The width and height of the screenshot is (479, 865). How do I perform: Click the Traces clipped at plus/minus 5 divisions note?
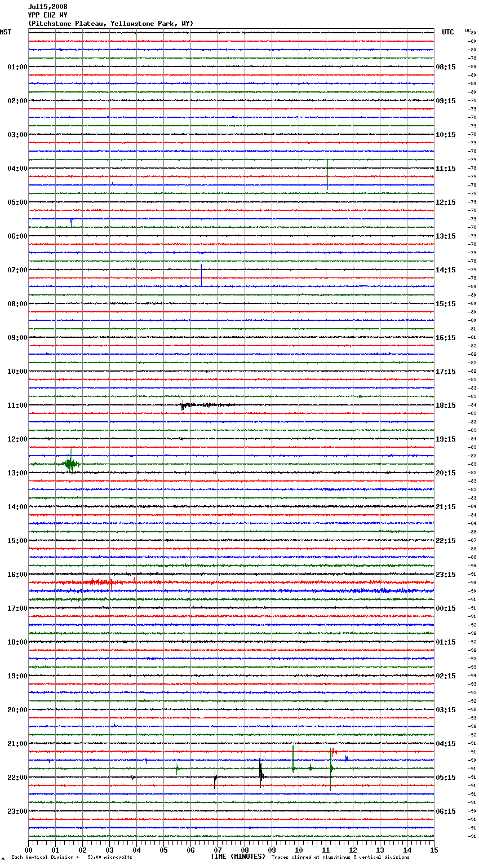click(x=340, y=857)
